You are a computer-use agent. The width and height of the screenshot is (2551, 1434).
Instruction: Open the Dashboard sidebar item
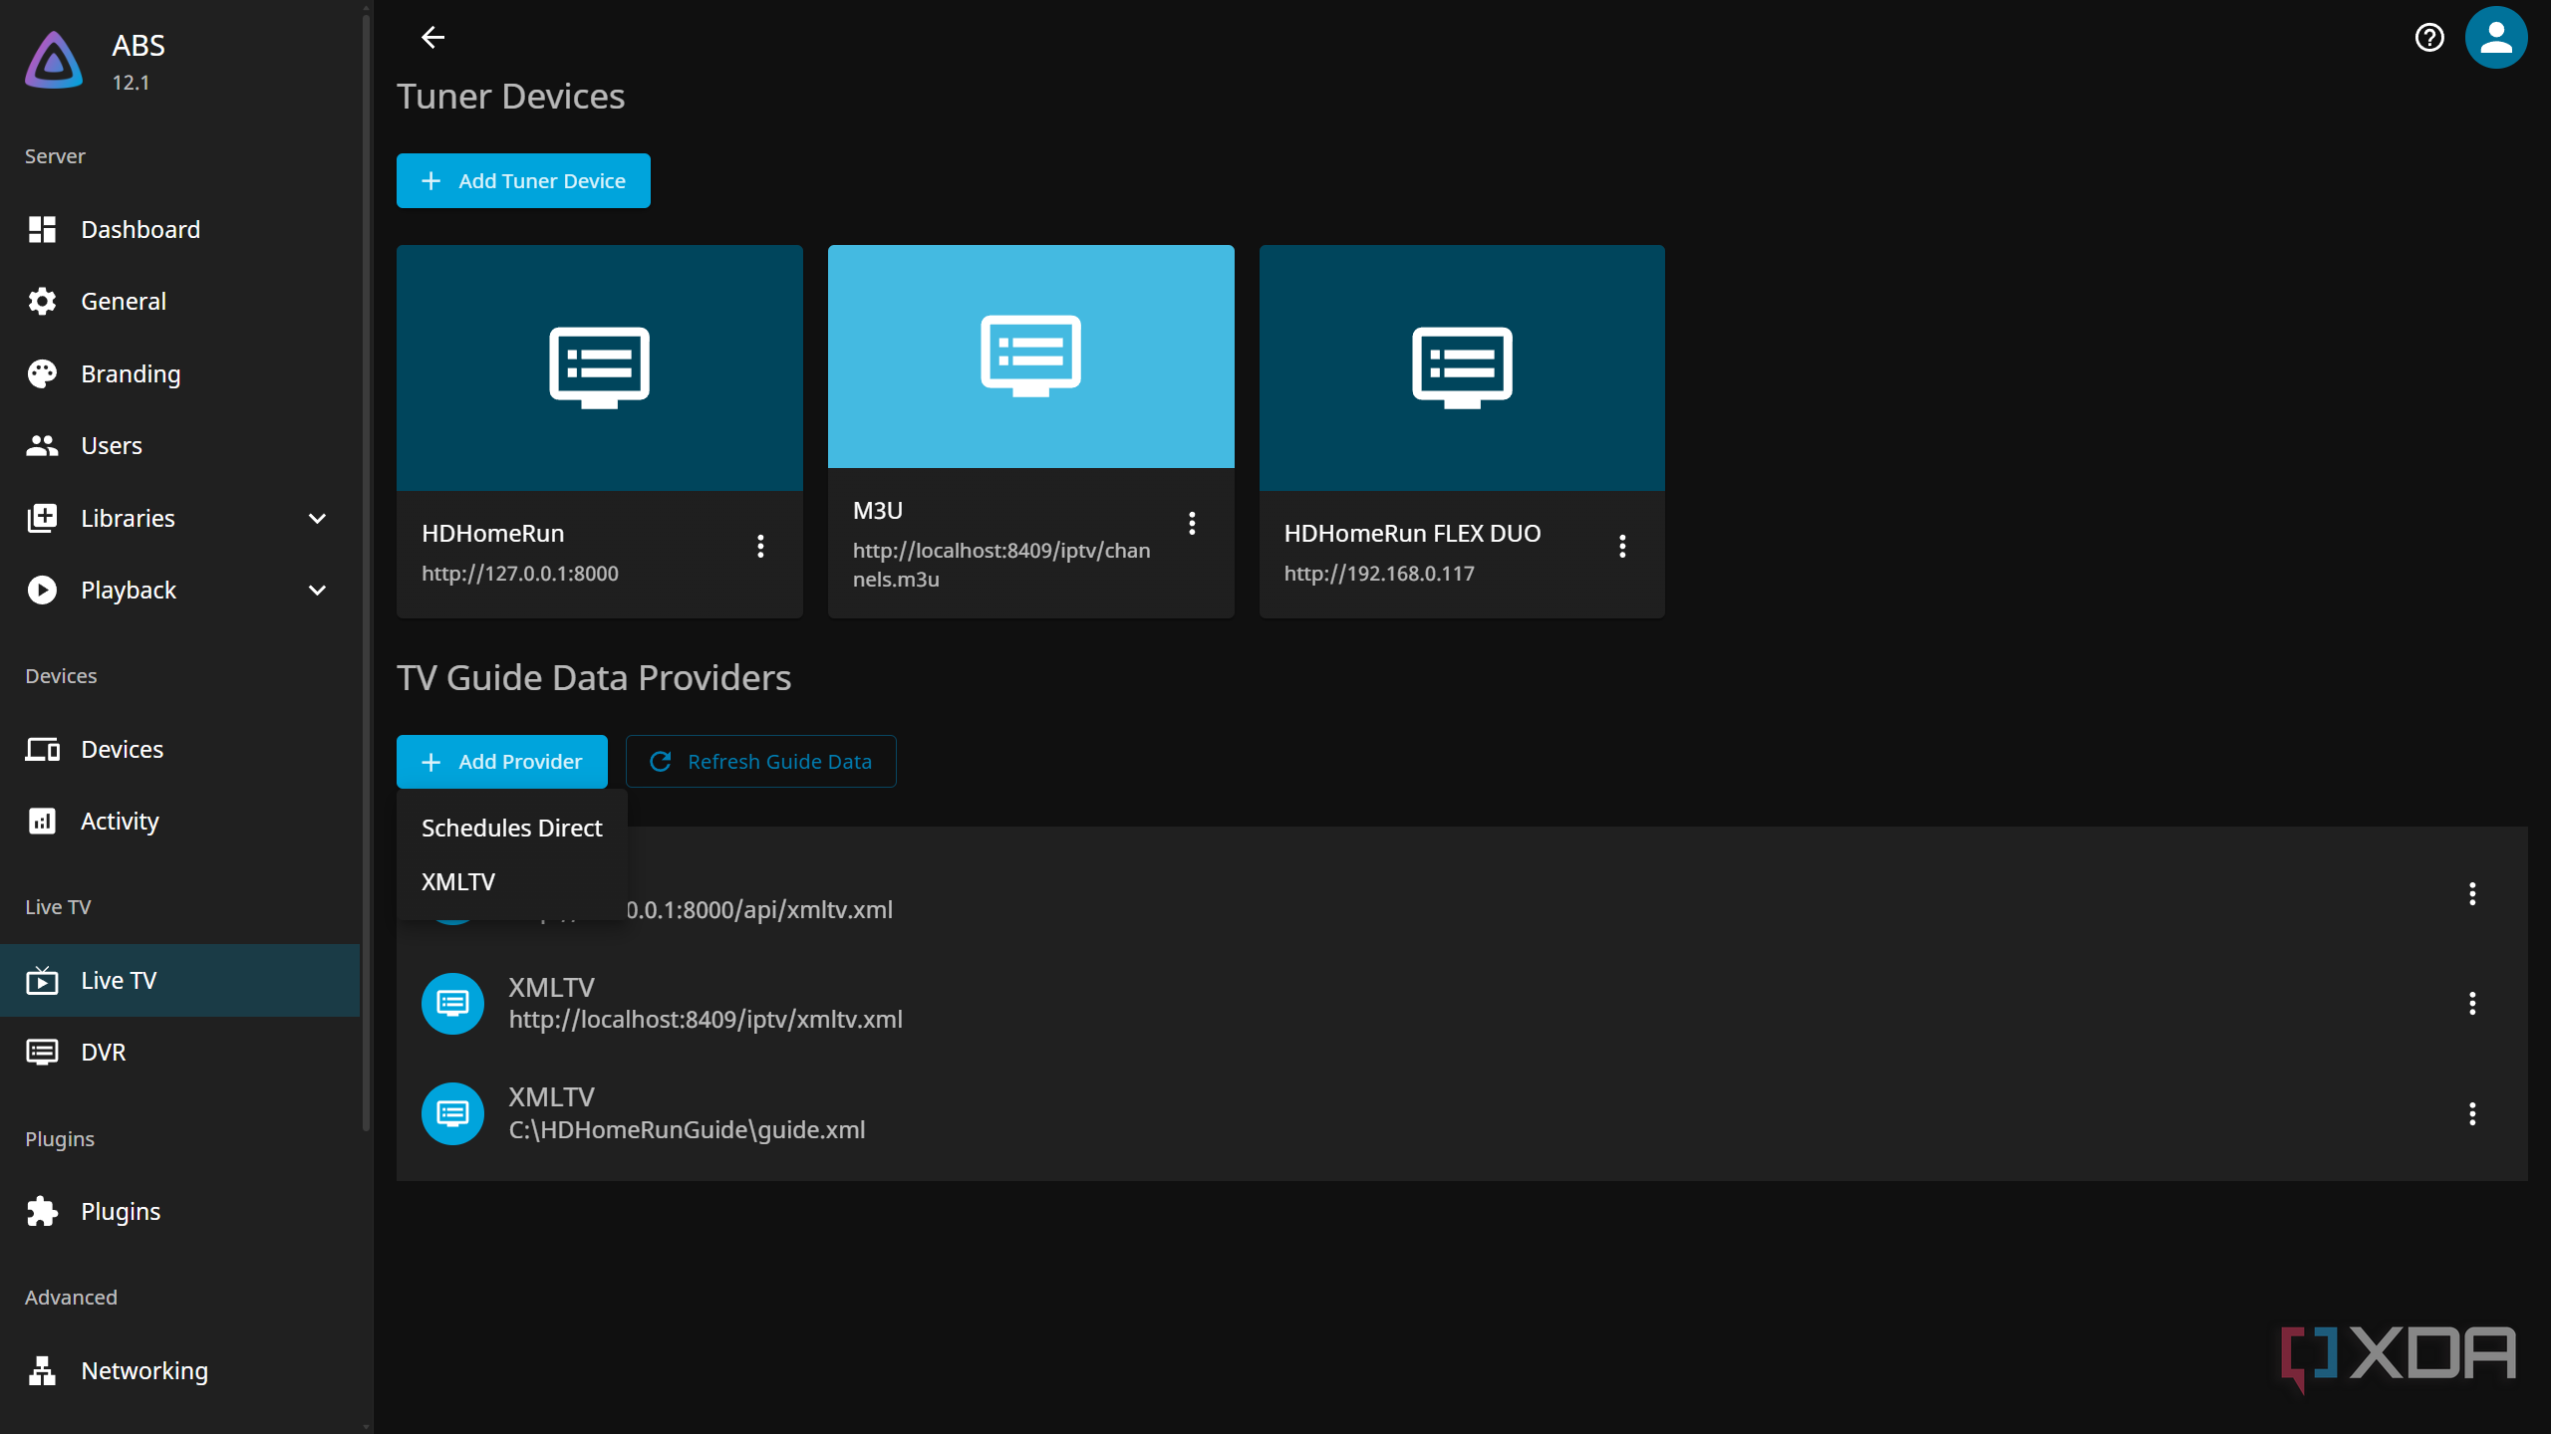pos(179,229)
